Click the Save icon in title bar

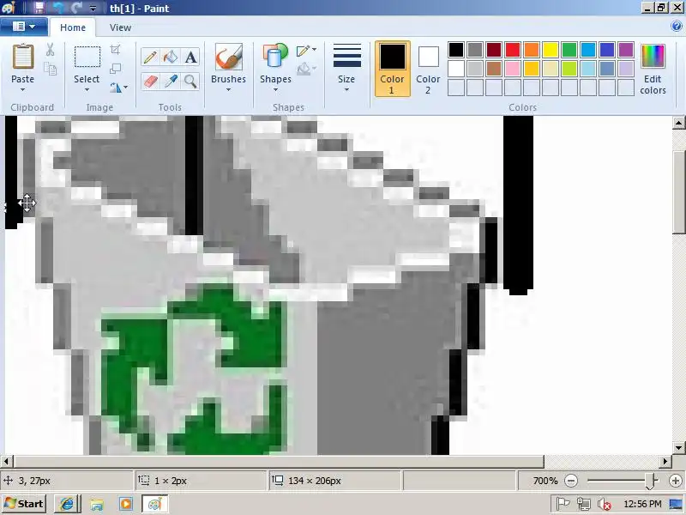[x=39, y=8]
